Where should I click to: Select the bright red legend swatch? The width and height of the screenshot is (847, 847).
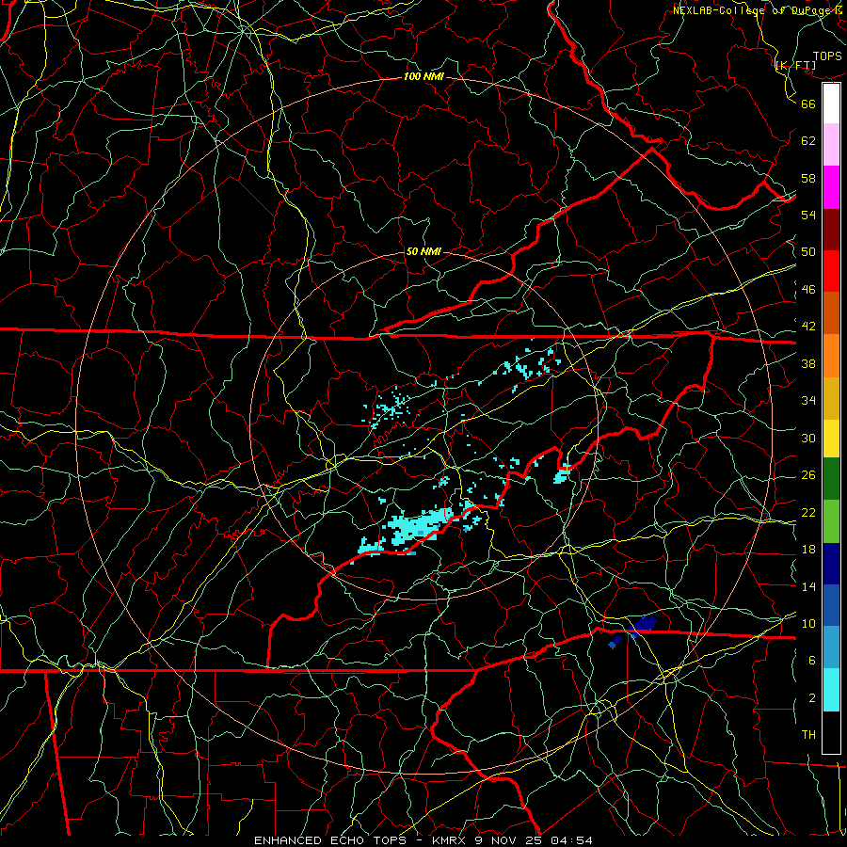(x=831, y=271)
